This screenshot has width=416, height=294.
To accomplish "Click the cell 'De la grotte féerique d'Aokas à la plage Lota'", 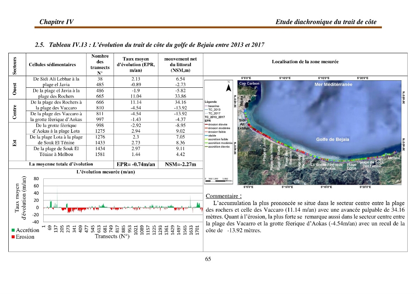I will 56,128.
